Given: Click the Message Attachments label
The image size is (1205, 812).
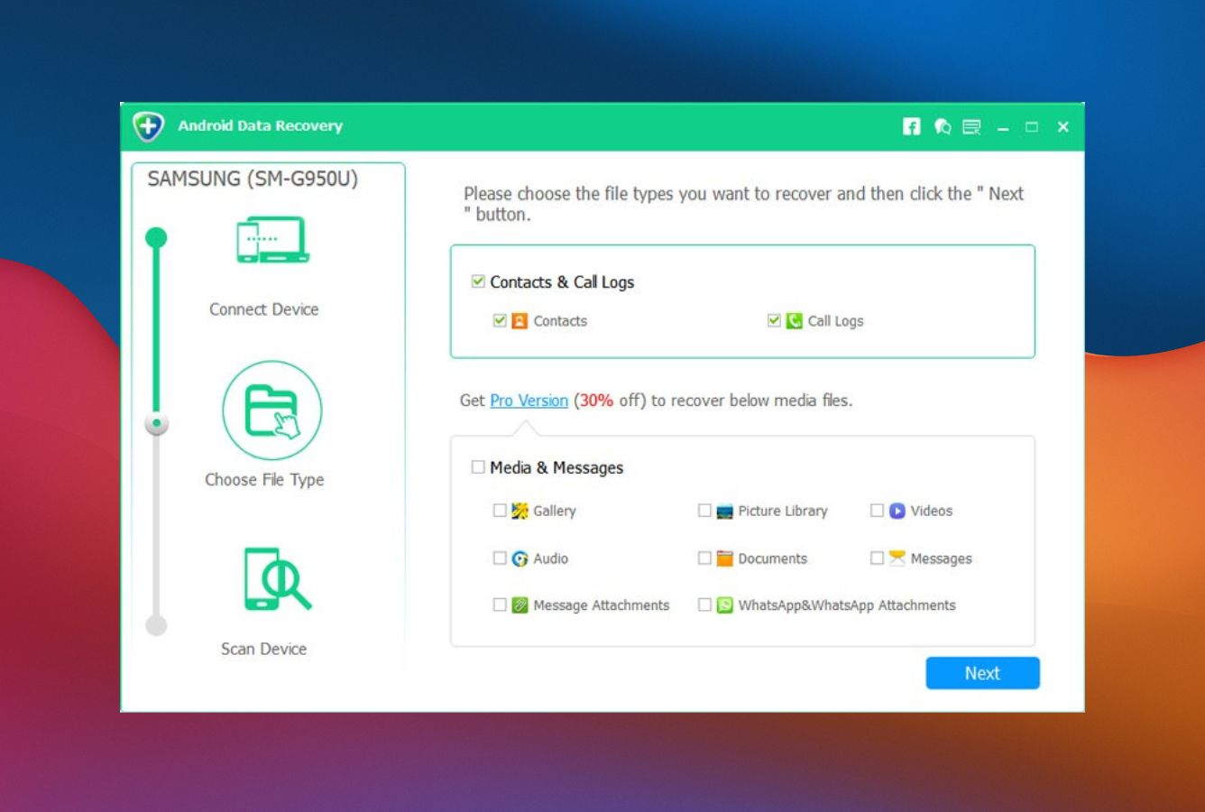Looking at the screenshot, I should click(x=601, y=605).
